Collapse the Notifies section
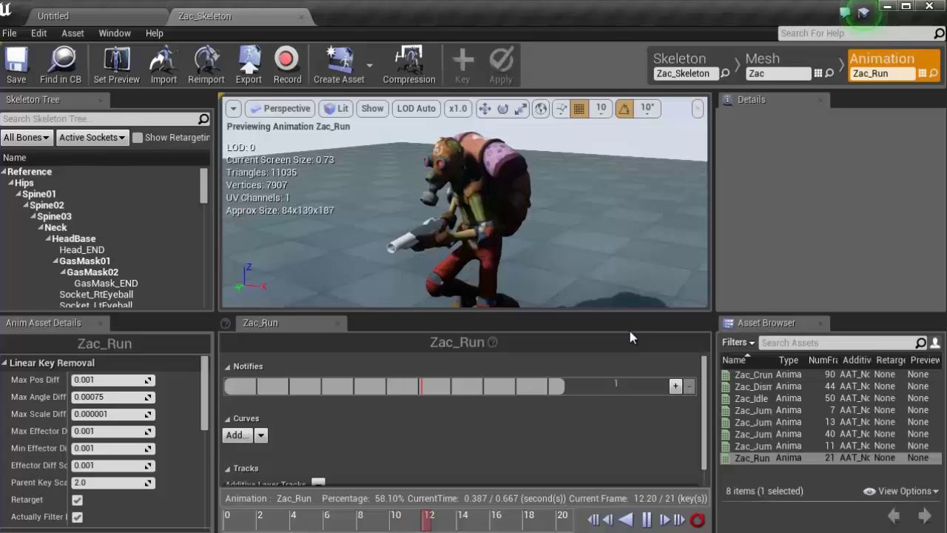 coord(228,367)
